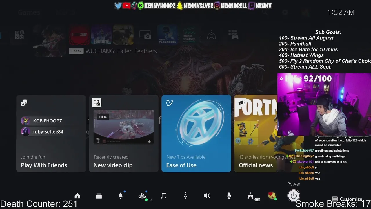Click chat message from Porkchop787
Viewport: 371px width, 209px height.
pos(322,151)
